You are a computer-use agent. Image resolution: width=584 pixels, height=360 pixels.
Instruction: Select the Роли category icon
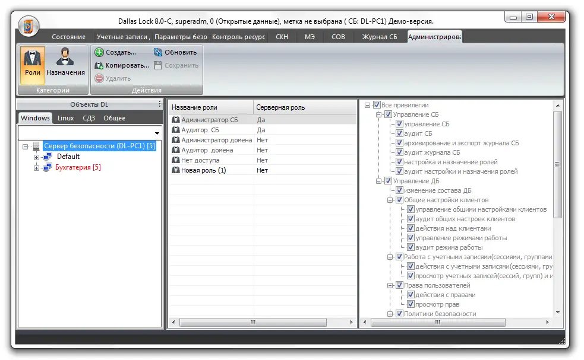tap(33, 59)
